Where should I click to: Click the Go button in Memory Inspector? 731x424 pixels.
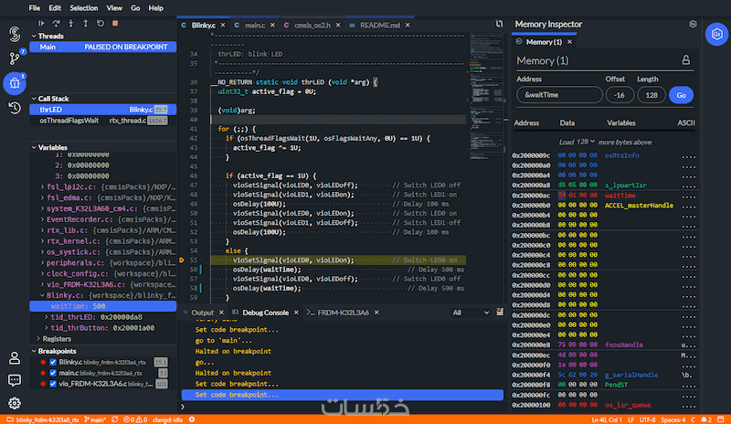682,94
